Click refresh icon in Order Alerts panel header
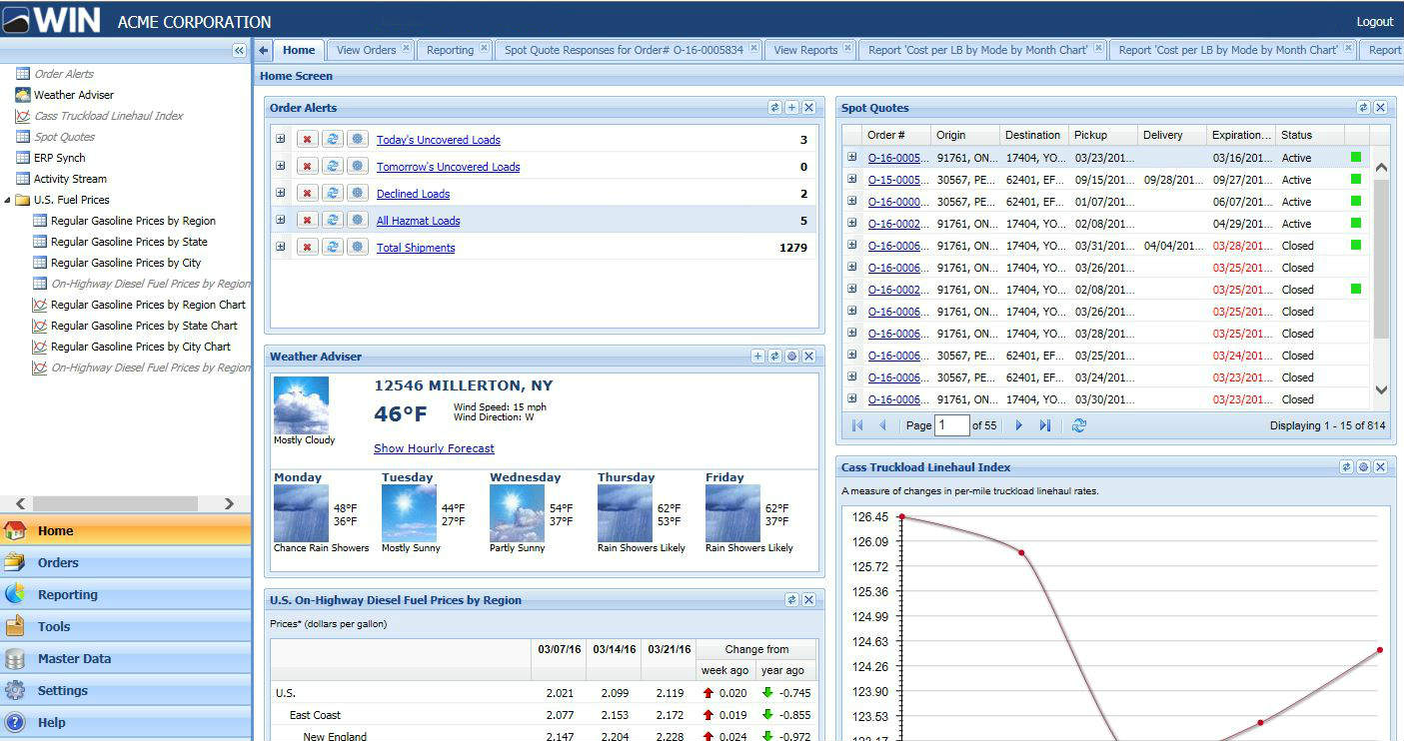 tap(774, 108)
